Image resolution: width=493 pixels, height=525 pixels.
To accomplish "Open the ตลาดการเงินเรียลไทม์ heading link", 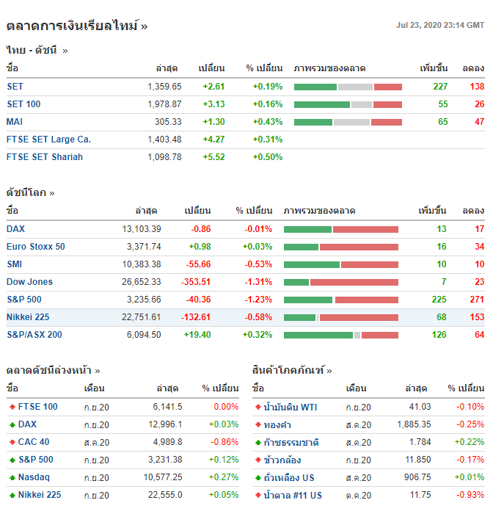I will coord(77,26).
